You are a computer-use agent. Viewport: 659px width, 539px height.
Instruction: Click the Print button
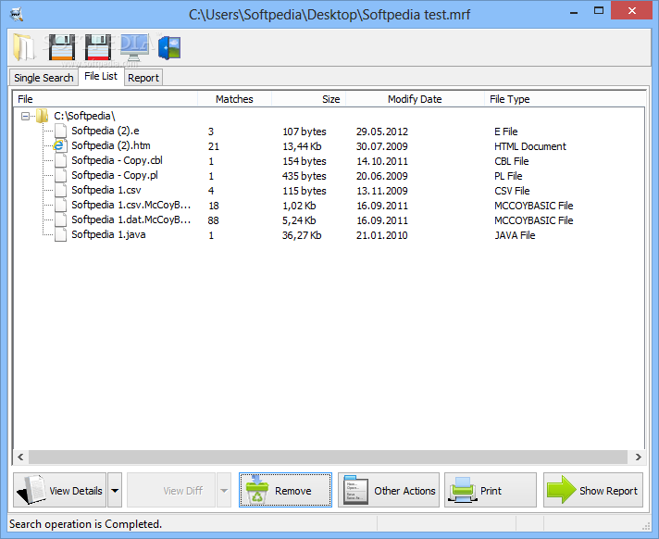(491, 490)
